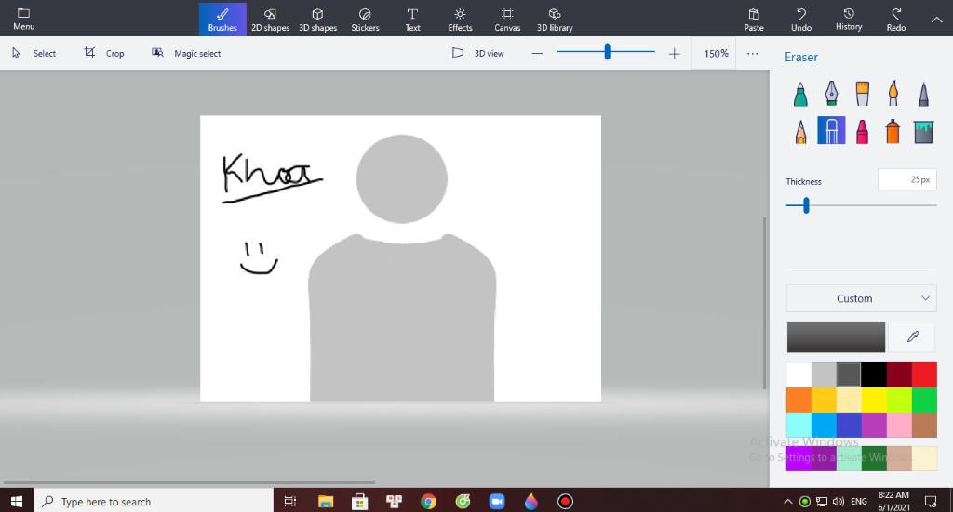953x512 pixels.
Task: Select the Crayon brush
Action: (862, 131)
